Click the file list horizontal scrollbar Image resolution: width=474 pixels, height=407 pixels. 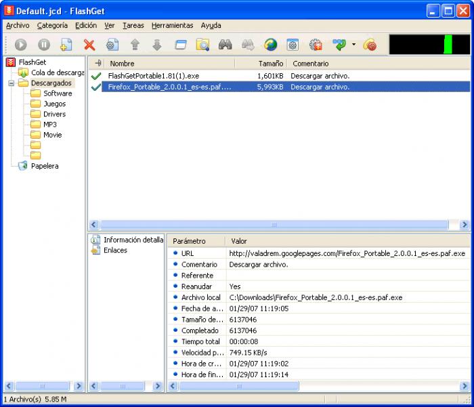(x=274, y=225)
